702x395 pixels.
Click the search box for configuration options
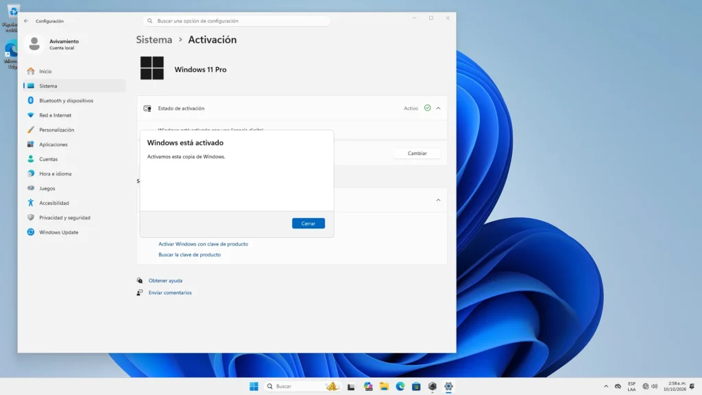point(237,21)
